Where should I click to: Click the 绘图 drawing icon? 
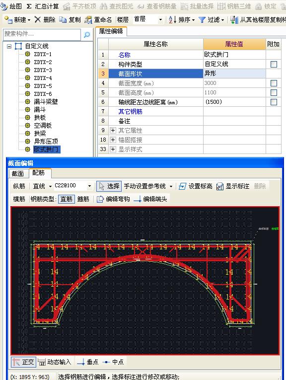point(4,6)
